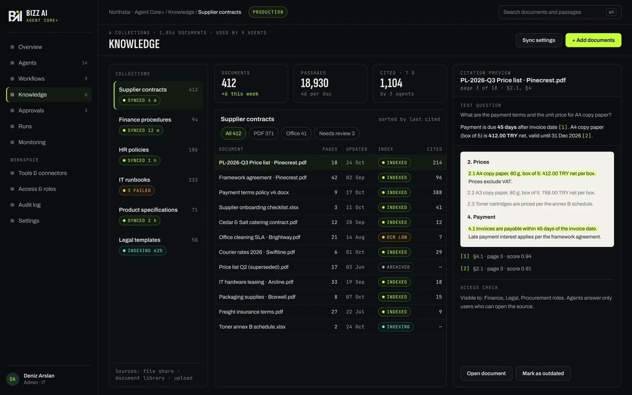This screenshot has width=632, height=395.
Task: Click citation reference [2] §2.1
Action: point(496,269)
